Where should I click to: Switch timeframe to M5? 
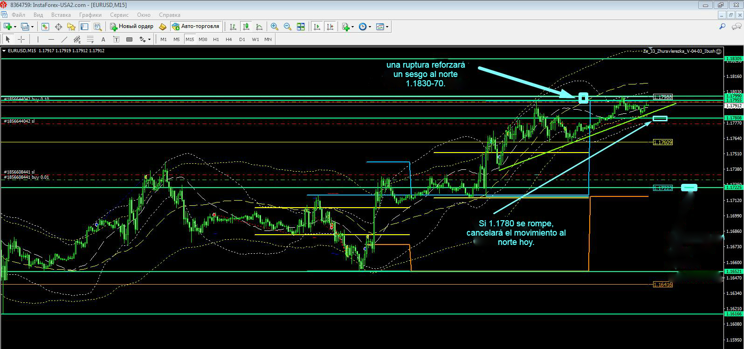(176, 39)
